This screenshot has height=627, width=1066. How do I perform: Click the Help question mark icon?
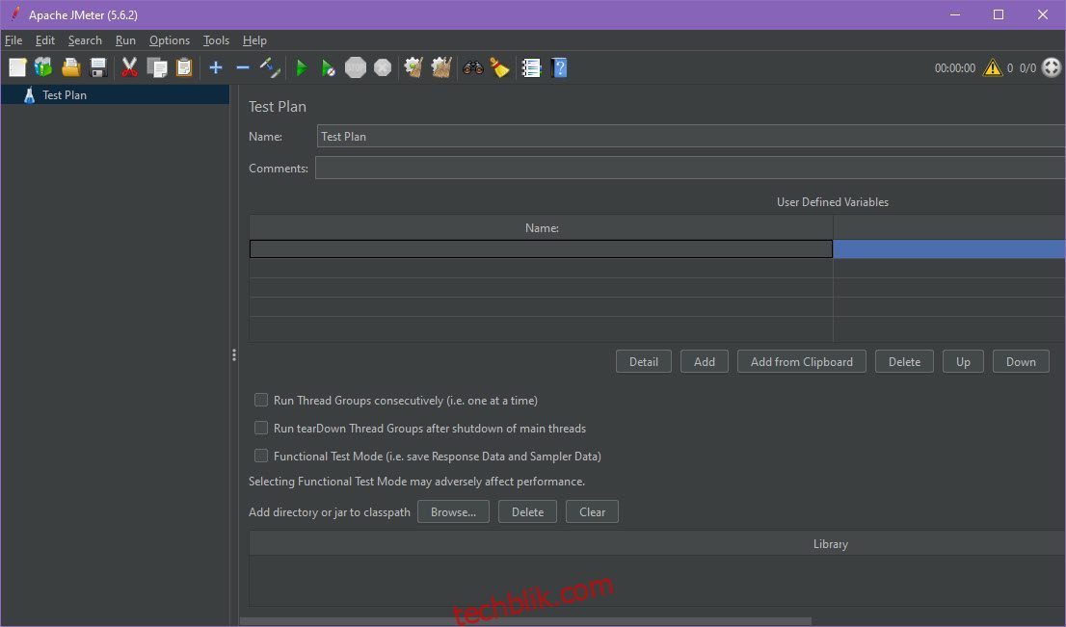pyautogui.click(x=560, y=67)
